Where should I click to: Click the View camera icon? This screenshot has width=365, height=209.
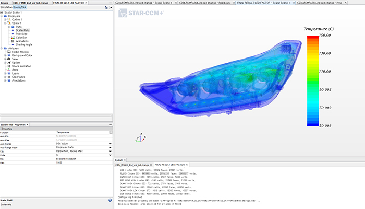coord(9,59)
